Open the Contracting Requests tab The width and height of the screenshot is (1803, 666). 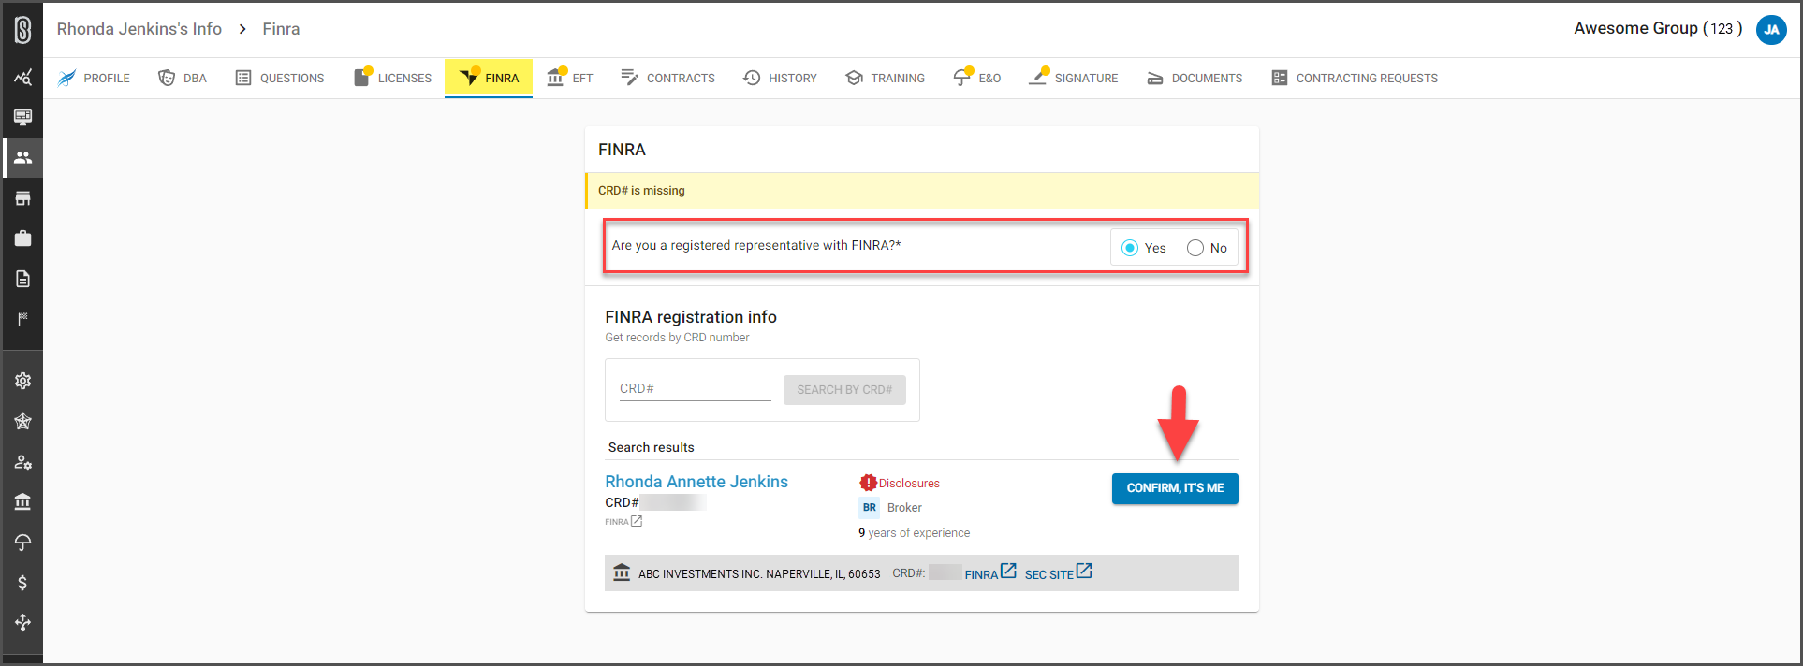[x=1355, y=79]
